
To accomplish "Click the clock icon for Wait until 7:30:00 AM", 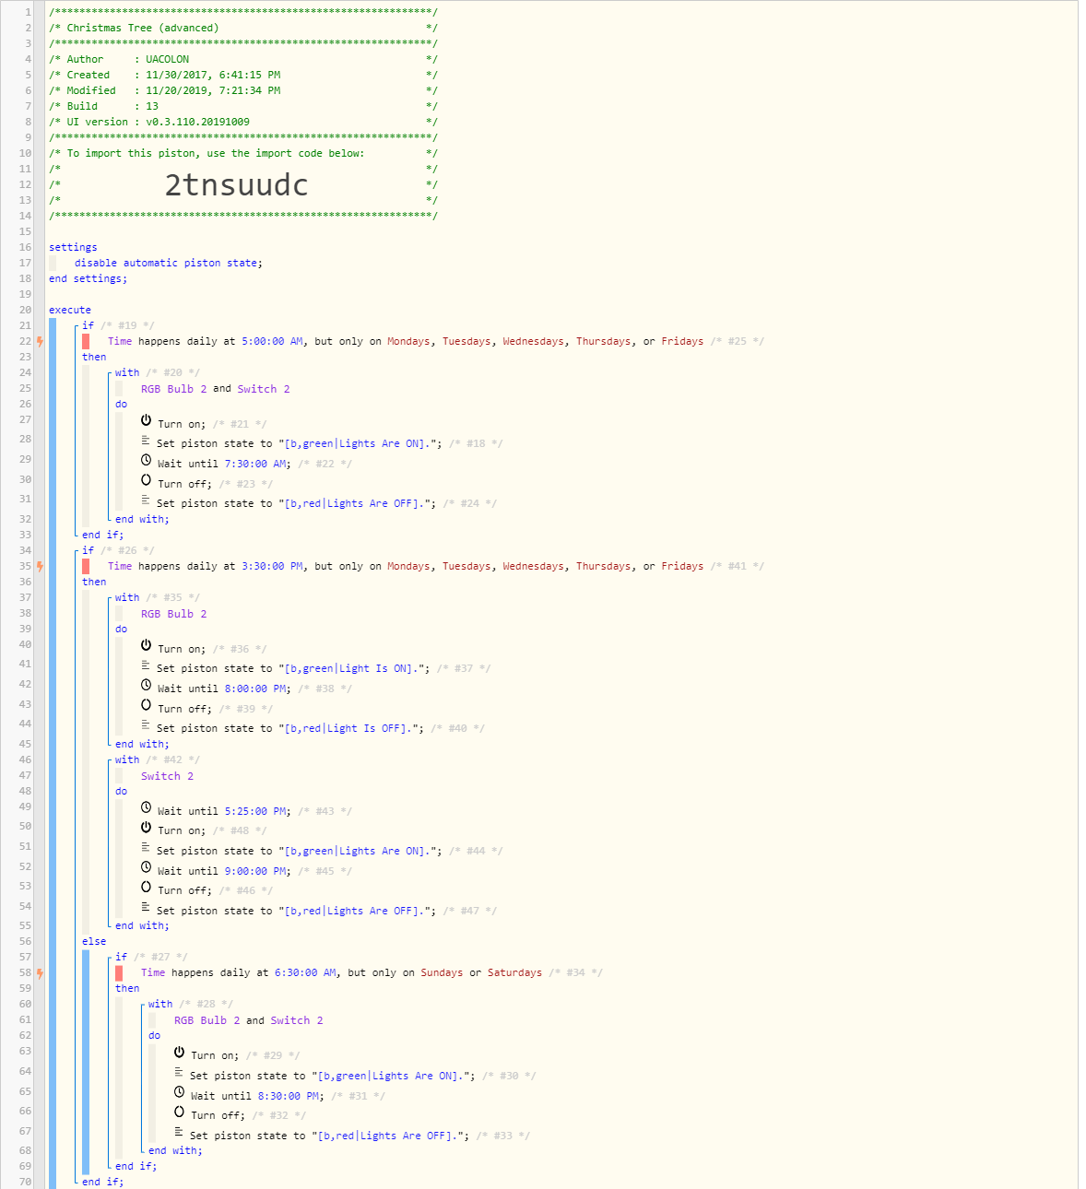I will coord(146,460).
